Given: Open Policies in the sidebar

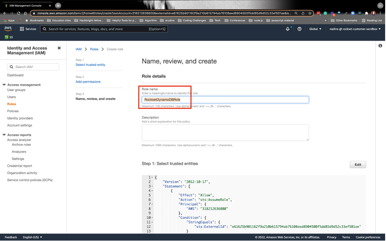Looking at the screenshot, I should pos(13,111).
